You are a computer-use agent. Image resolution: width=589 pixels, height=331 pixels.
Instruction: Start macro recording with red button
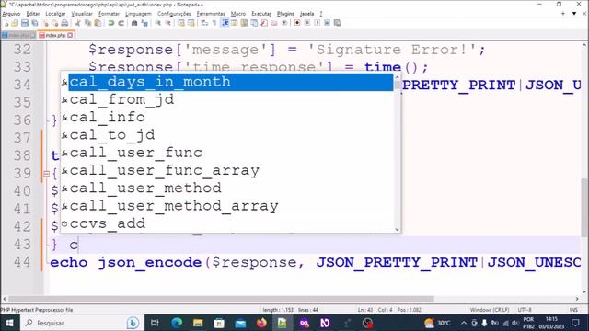point(297,23)
